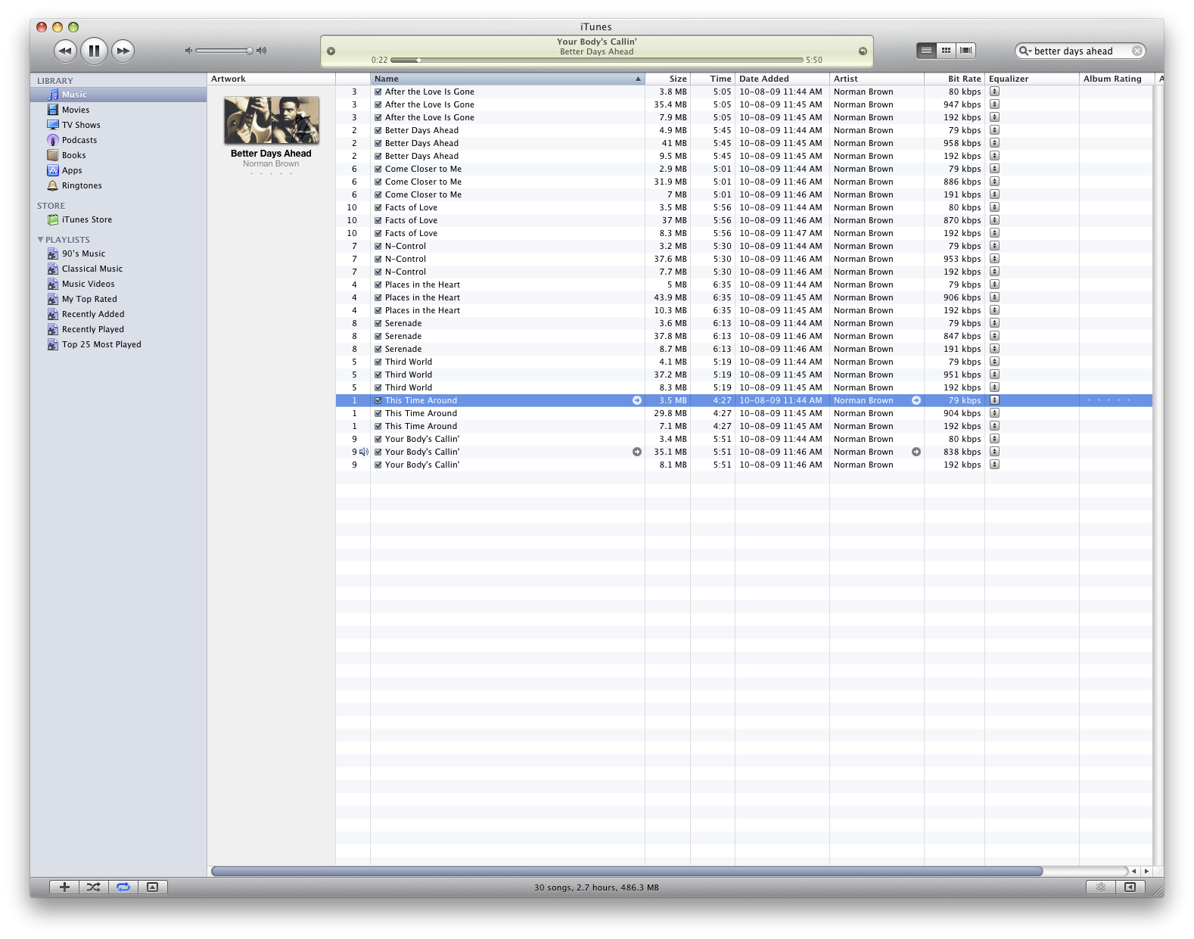Open Movies library
Viewport: 1194px width, 939px height.
pyautogui.click(x=118, y=110)
